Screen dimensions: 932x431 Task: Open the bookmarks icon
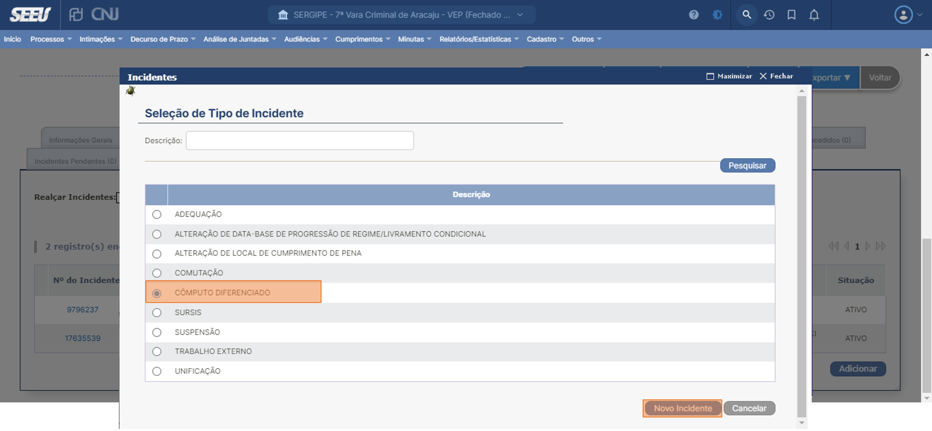pyautogui.click(x=791, y=15)
